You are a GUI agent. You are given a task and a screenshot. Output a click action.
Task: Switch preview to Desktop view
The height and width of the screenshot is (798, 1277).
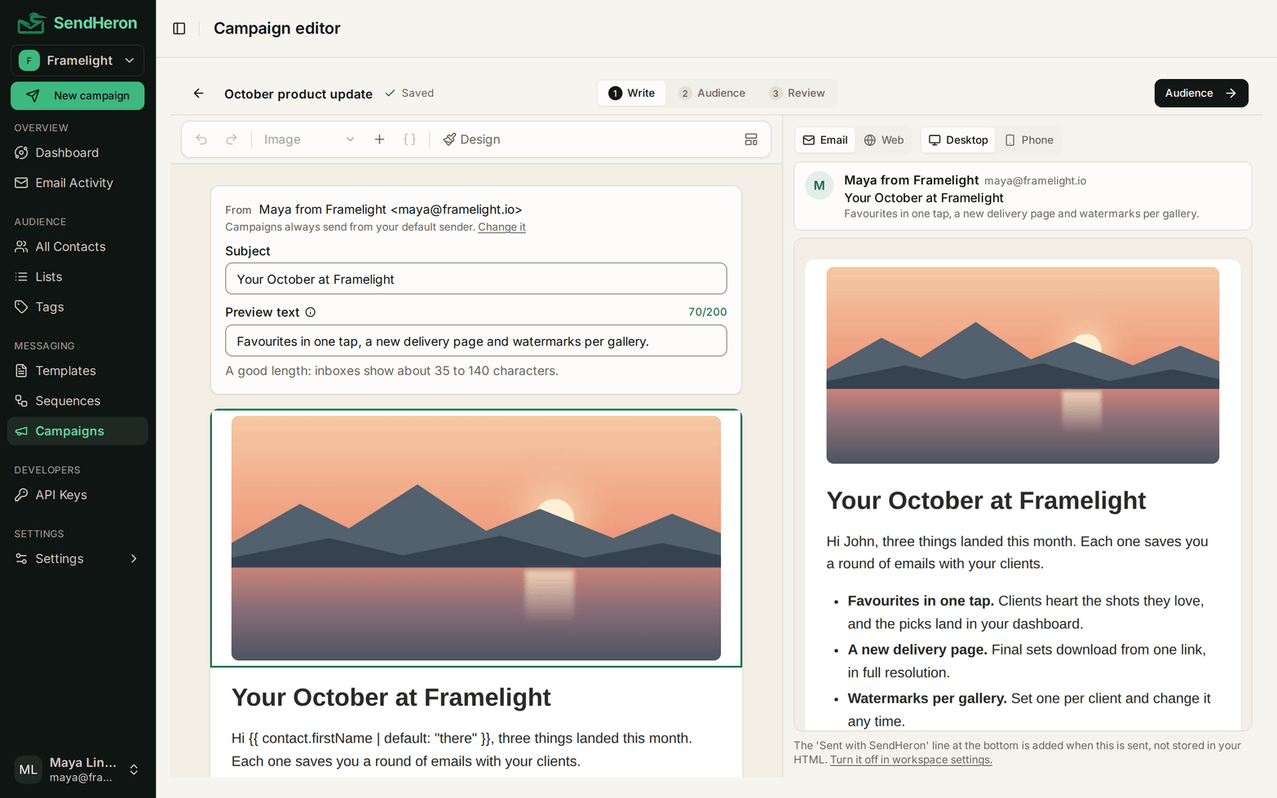(958, 140)
